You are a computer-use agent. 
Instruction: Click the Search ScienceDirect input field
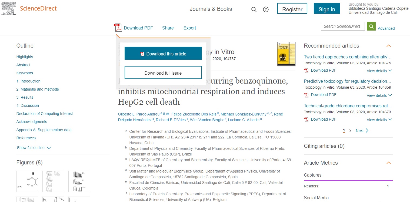pos(342,26)
